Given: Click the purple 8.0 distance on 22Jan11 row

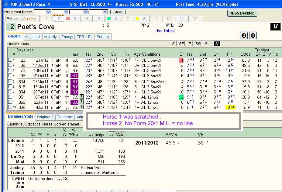Looking at the screenshot, I should 74,102.
